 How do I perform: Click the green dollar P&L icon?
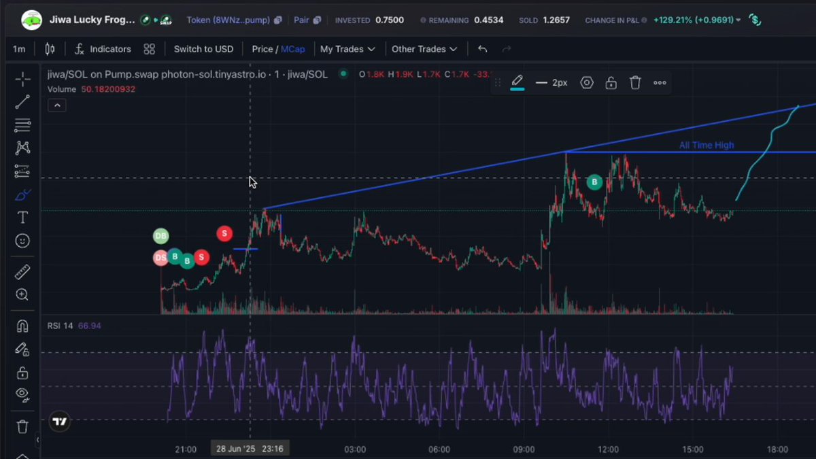[755, 20]
